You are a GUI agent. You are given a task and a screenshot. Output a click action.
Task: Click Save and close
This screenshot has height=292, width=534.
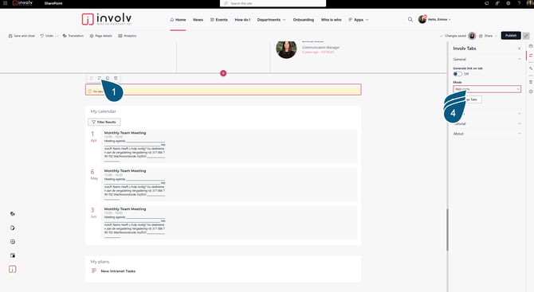coord(22,36)
